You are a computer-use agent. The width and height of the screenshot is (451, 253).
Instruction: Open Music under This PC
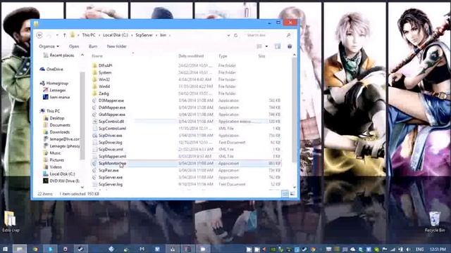pos(52,153)
